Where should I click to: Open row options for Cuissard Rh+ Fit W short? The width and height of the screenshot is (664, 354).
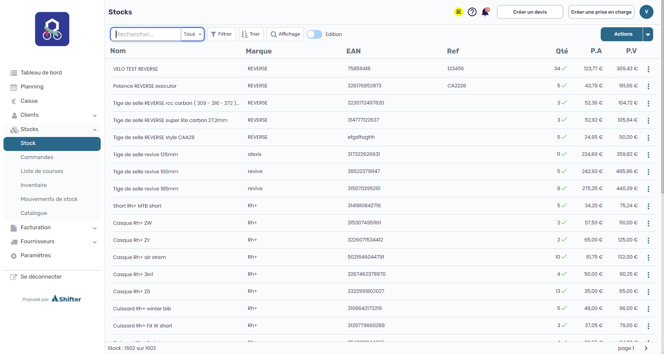coord(648,326)
